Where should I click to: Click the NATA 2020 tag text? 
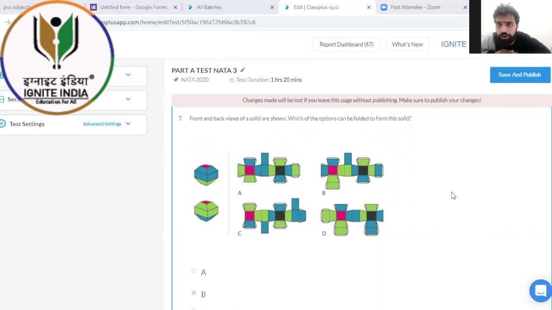(x=195, y=80)
